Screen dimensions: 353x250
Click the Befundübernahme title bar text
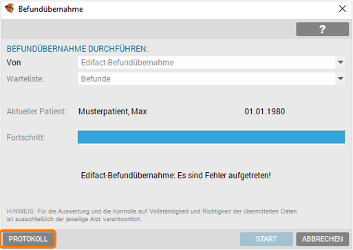click(51, 9)
